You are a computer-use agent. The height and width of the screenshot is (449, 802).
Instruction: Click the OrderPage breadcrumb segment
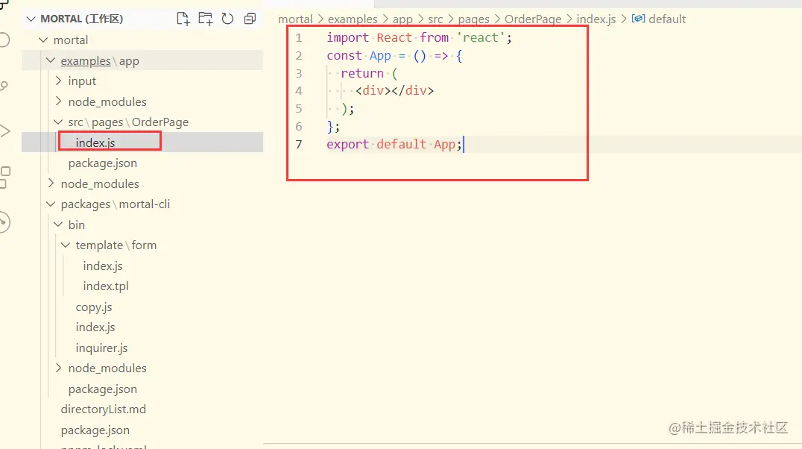coord(533,19)
